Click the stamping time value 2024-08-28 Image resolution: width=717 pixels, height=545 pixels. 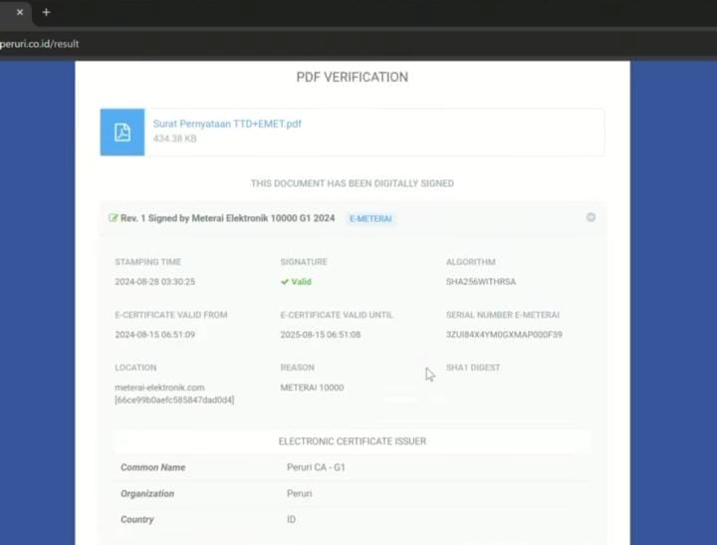(x=154, y=282)
